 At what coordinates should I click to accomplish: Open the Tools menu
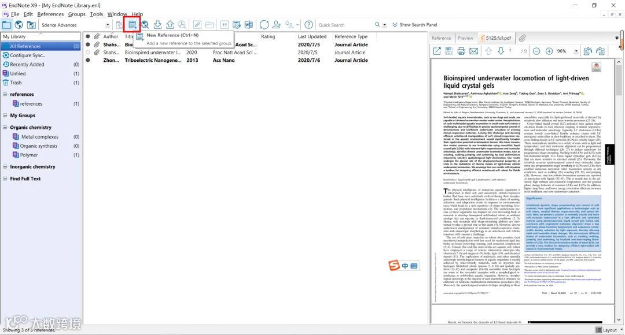96,14
